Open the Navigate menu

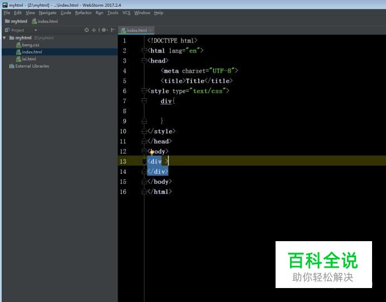[47, 13]
